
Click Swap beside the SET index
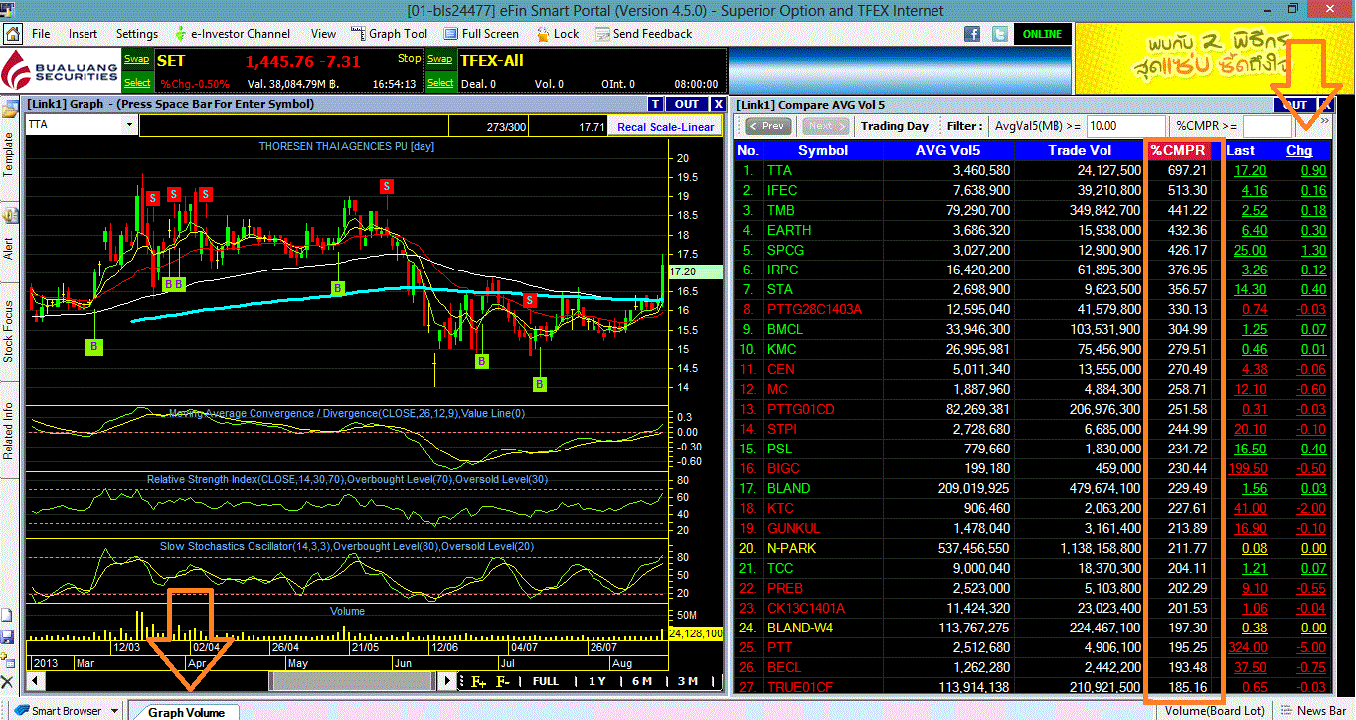point(137,59)
